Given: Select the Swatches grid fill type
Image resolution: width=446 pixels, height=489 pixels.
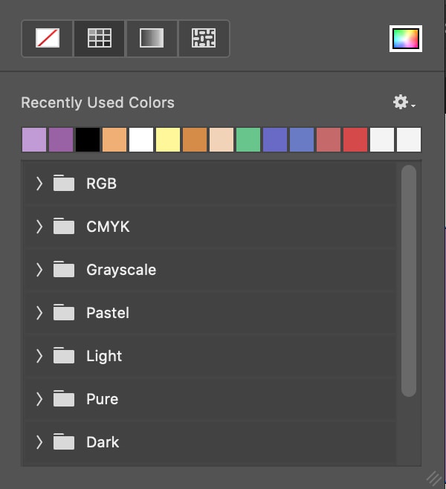Looking at the screenshot, I should click(x=99, y=39).
